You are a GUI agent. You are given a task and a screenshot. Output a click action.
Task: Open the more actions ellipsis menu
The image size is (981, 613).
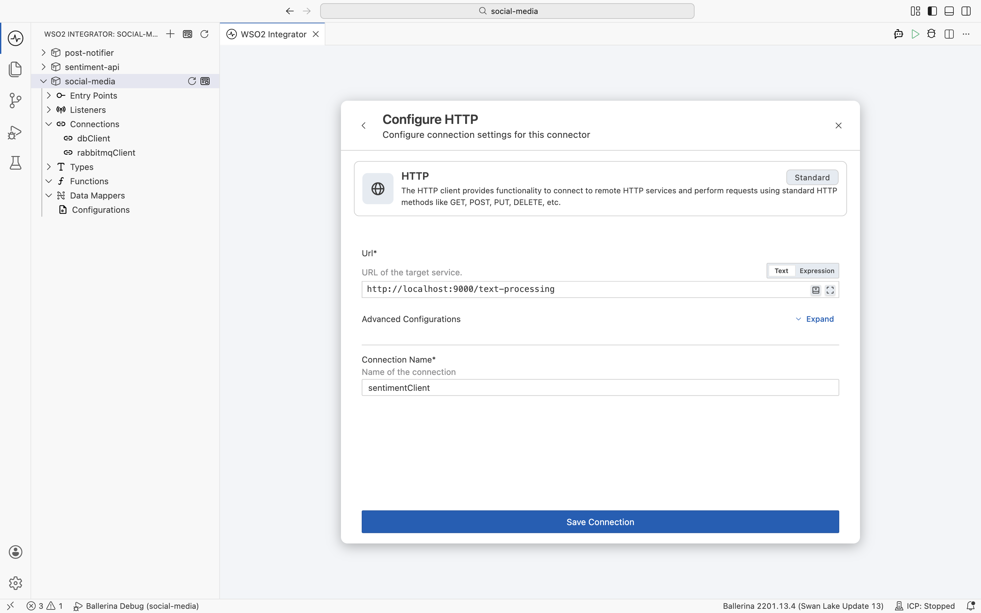click(x=966, y=34)
